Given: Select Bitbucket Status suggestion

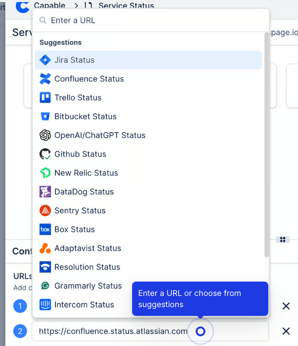Looking at the screenshot, I should 148,117.
